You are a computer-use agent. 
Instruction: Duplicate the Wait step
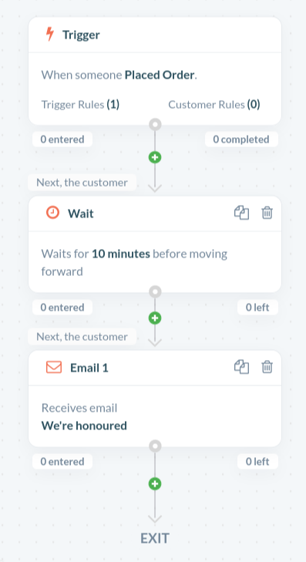[x=241, y=213]
